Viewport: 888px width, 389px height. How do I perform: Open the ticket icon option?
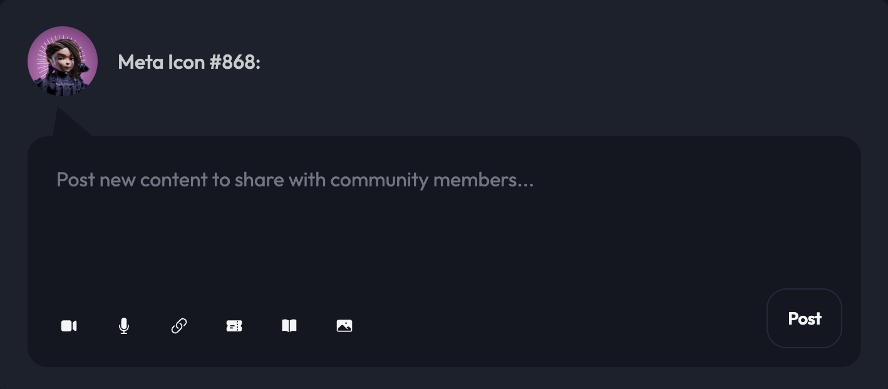point(234,326)
